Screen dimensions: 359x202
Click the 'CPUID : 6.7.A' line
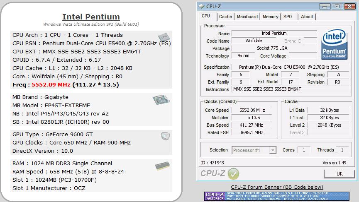point(56,60)
